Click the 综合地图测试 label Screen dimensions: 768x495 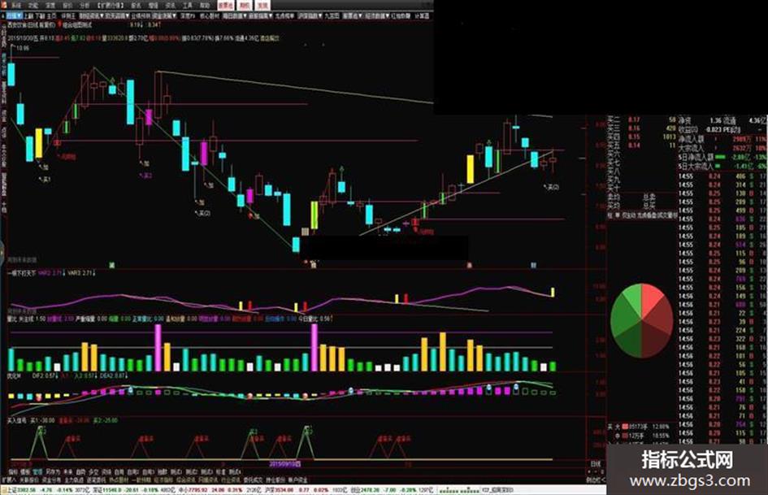click(77, 24)
